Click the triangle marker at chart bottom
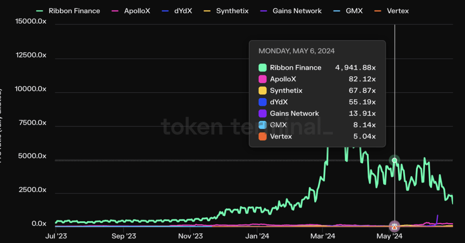Image resolution: width=465 pixels, height=243 pixels. [x=395, y=226]
